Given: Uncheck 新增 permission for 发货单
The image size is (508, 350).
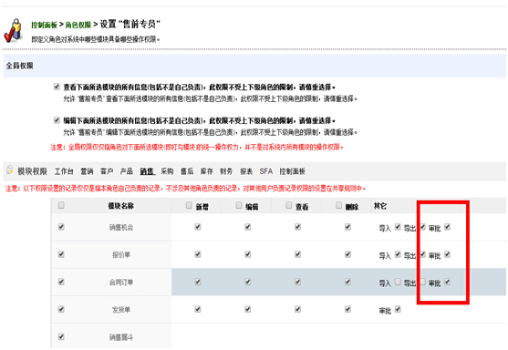Looking at the screenshot, I should pos(198,310).
